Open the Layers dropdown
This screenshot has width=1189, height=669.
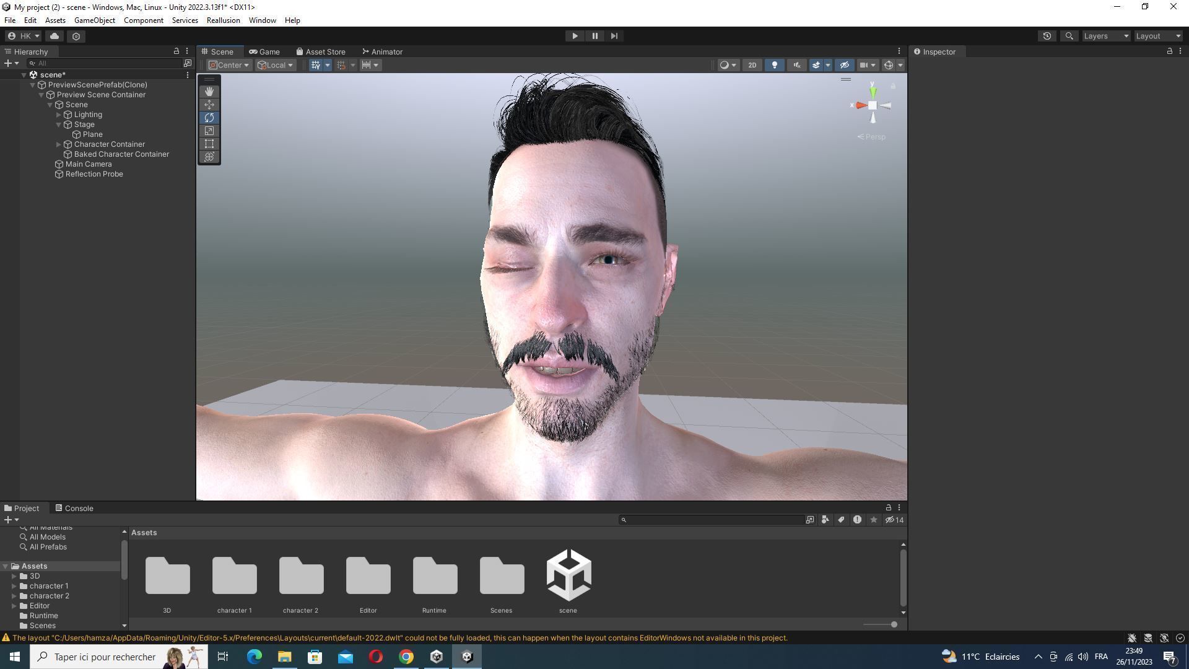click(x=1106, y=36)
